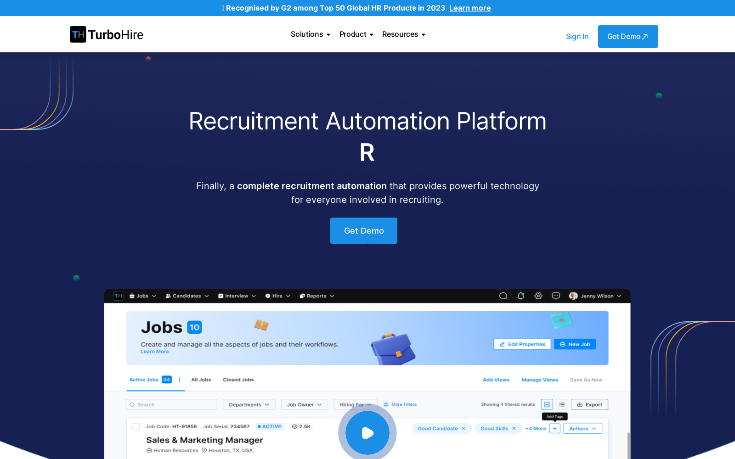
Task: Switch to list view layout icon
Action: point(562,404)
